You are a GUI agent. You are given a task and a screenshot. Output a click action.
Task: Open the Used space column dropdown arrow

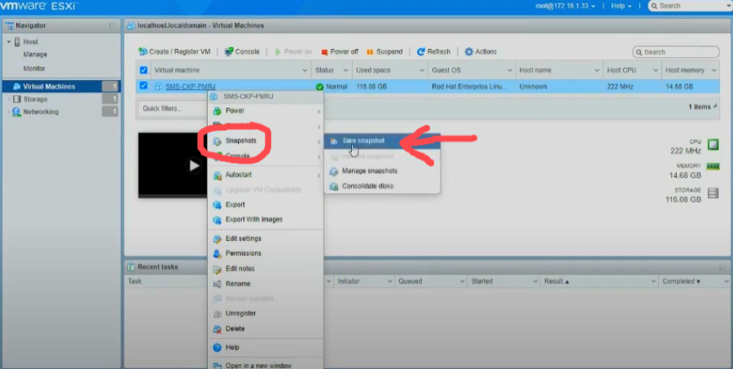coord(422,70)
